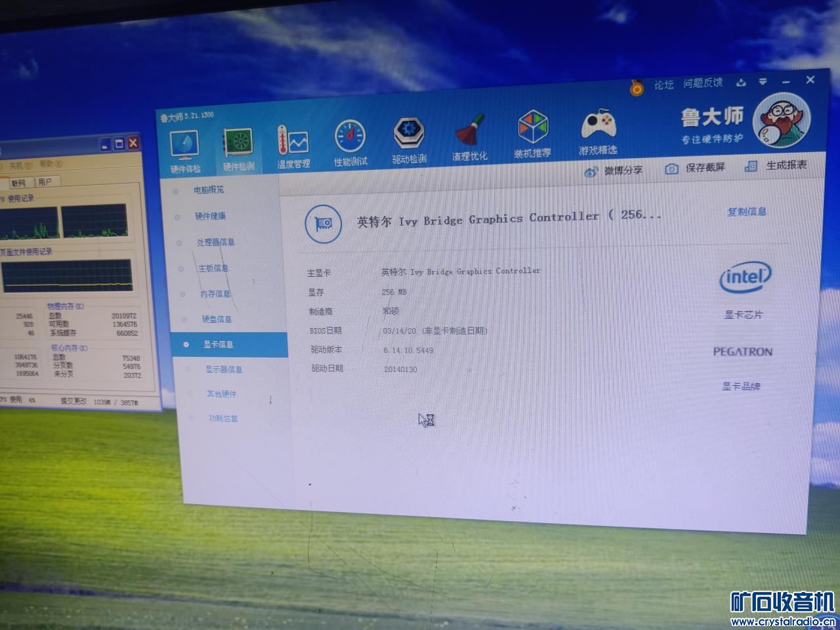Viewport: 840px width, 630px height.
Task: Launch the 性能测试 performance test
Action: click(x=350, y=143)
